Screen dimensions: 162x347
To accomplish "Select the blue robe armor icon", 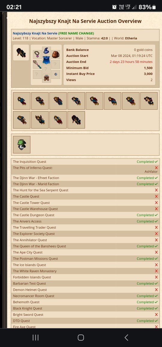I will pyautogui.click(x=46, y=60).
